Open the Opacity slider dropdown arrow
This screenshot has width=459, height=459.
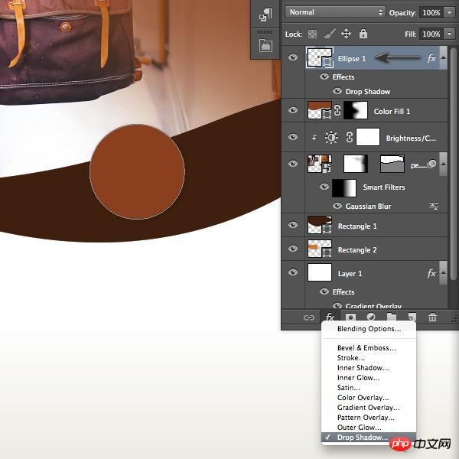[x=449, y=12]
